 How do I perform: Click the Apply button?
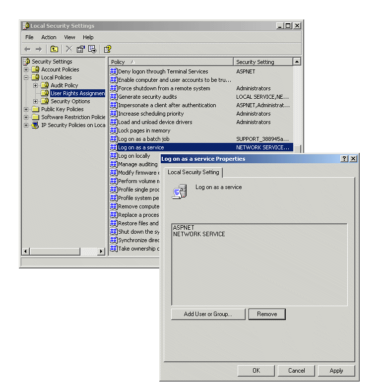[336, 371]
